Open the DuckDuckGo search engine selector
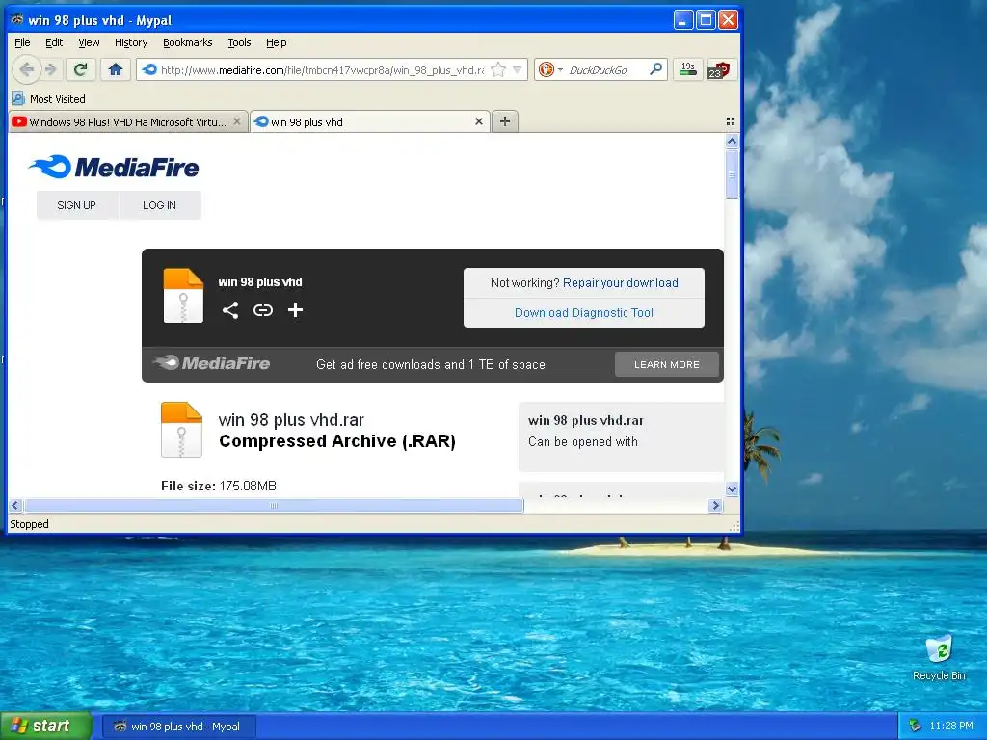987x740 pixels. pyautogui.click(x=550, y=69)
